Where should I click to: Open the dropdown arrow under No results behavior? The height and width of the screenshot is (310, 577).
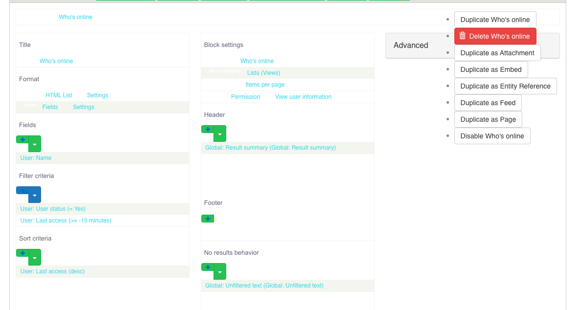(x=220, y=271)
